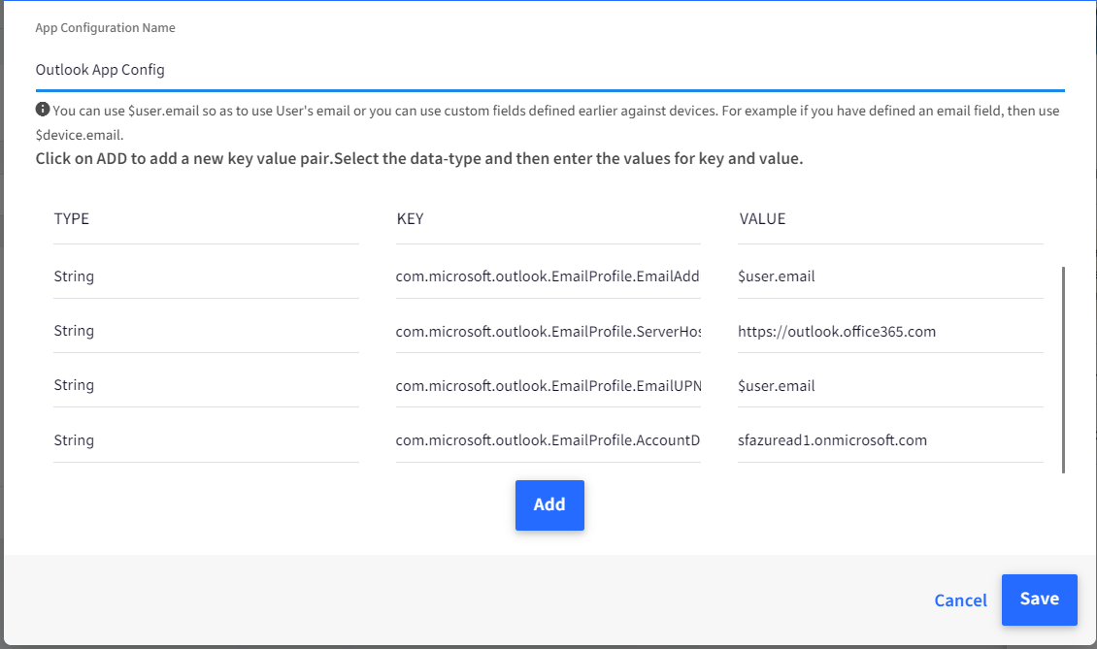Click the VALUE column header

[763, 219]
